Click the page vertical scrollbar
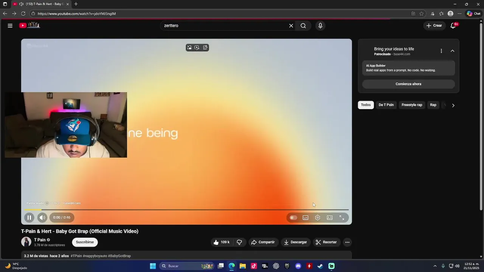 point(481,116)
